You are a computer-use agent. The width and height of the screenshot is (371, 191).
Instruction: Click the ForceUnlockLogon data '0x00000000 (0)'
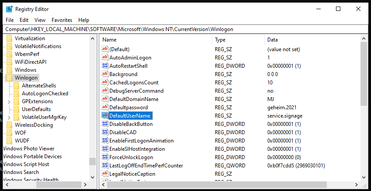284,157
